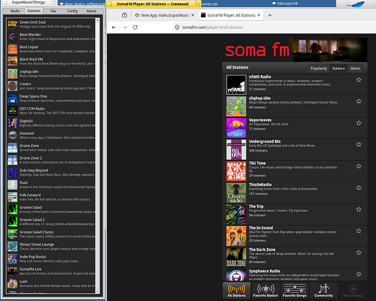Screen dimensions: 376x301
Task: Click the DEF CON Radio icon in SuperMusicThingy
Action: coord(13,111)
